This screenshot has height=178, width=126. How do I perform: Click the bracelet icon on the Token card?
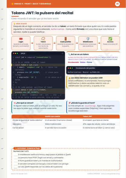43,39
